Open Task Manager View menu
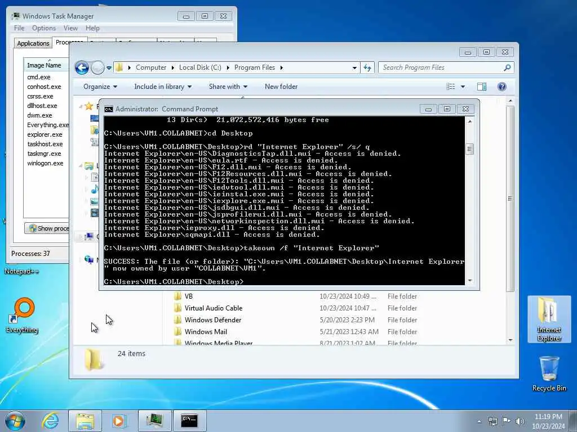577x432 pixels. [x=70, y=28]
